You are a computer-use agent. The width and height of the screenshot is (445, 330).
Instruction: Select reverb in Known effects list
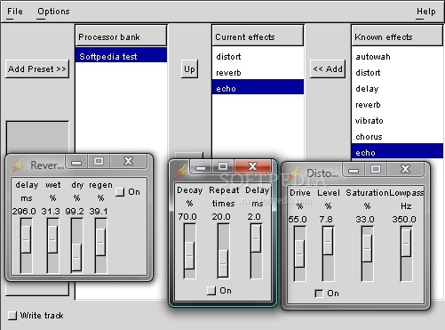(397, 105)
